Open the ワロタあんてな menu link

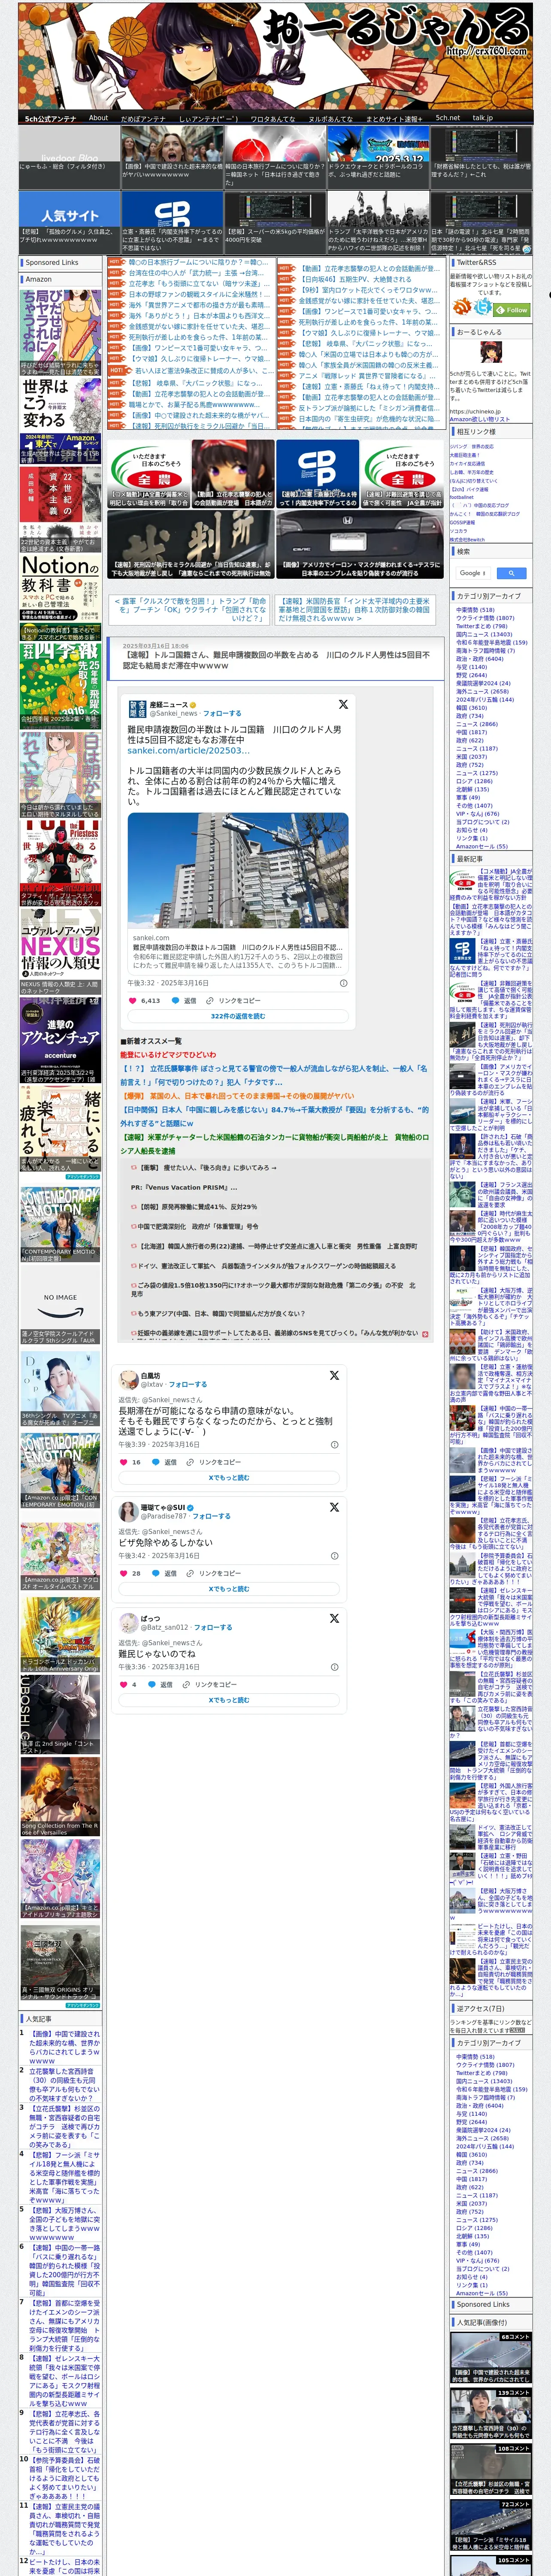click(x=272, y=118)
